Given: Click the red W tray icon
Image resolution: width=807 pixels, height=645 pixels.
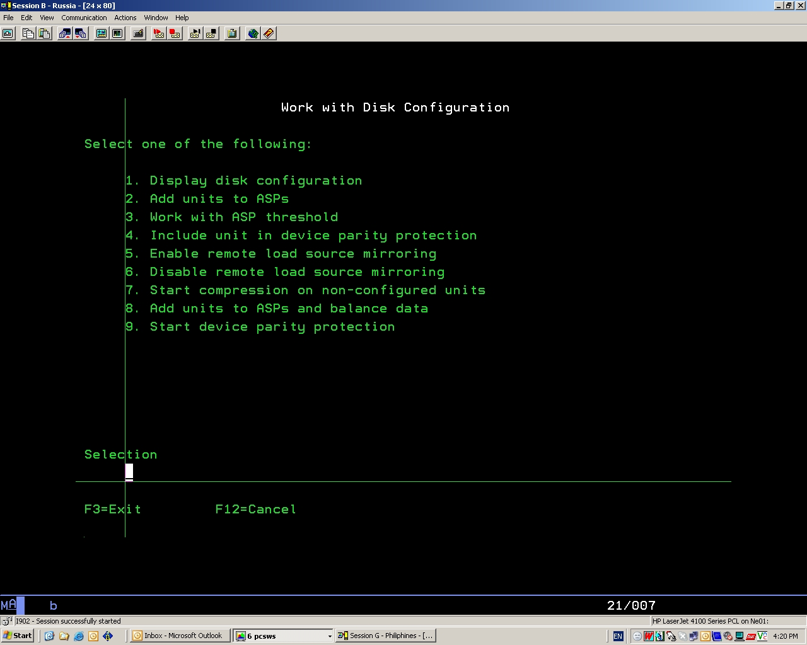Looking at the screenshot, I should (x=648, y=636).
